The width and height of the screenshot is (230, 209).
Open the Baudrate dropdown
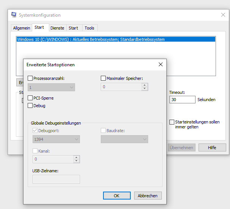[x=124, y=139]
